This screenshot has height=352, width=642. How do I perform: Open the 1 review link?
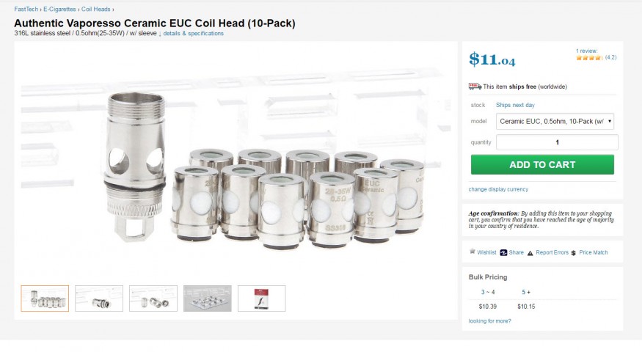tap(587, 51)
